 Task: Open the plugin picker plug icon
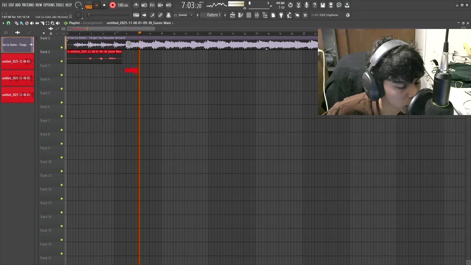tap(281, 15)
